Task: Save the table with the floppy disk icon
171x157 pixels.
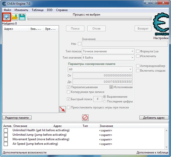Action: coord(22,17)
